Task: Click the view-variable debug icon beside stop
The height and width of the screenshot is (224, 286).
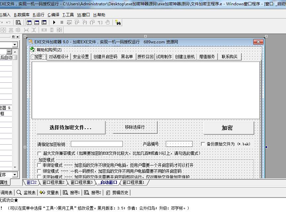Action: (x=69, y=22)
